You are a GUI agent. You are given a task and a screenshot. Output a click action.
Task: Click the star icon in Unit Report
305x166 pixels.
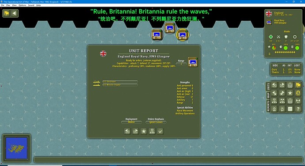coord(144,132)
